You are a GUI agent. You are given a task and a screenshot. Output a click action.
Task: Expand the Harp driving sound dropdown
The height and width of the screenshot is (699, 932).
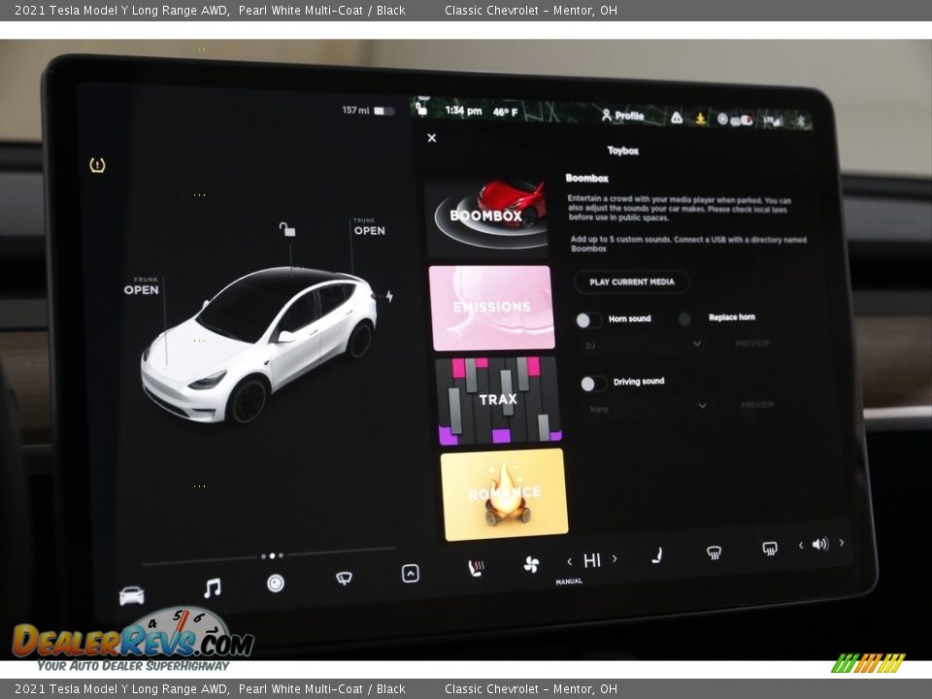tap(649, 408)
